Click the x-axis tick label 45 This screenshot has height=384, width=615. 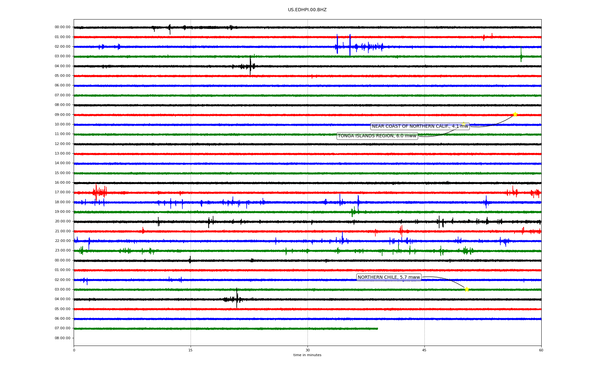[x=424, y=350]
